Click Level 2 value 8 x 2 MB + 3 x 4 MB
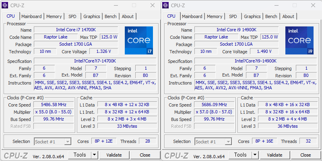The width and height of the screenshot is (322, 161). (127, 119)
